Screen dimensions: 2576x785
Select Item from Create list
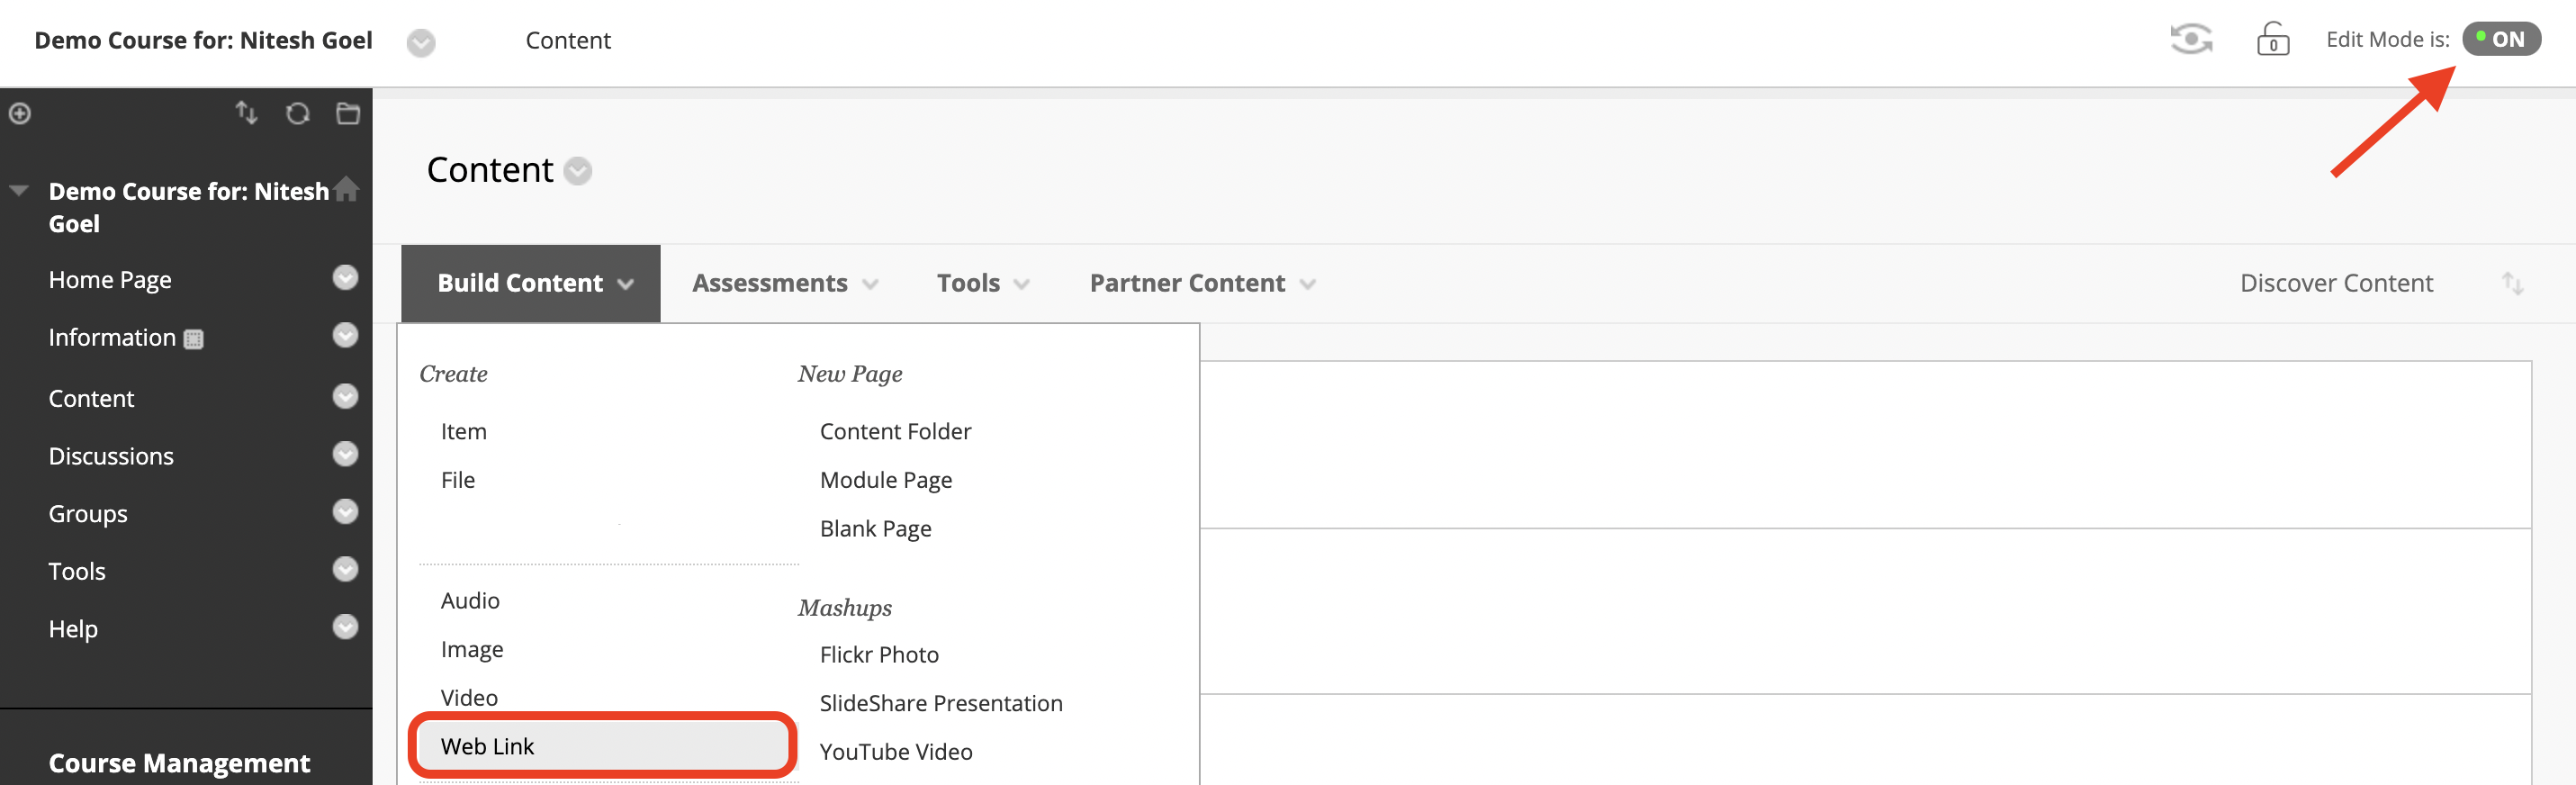coord(464,431)
